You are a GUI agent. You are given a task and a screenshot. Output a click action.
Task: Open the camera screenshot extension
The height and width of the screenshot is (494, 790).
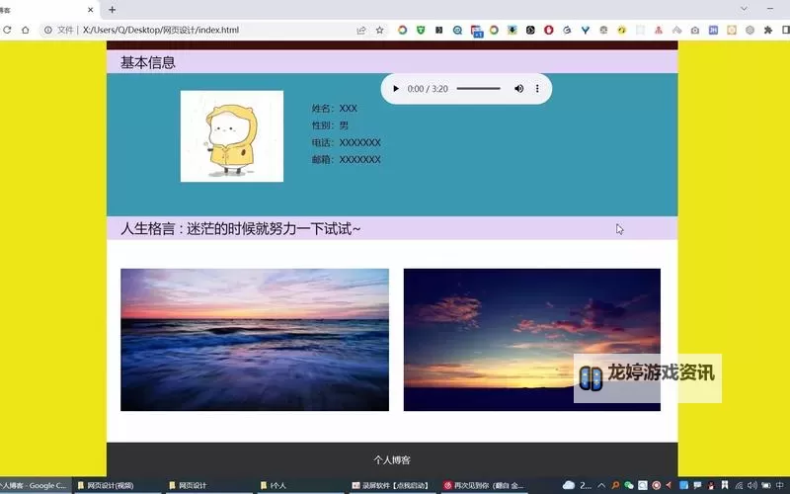pyautogui.click(x=695, y=31)
